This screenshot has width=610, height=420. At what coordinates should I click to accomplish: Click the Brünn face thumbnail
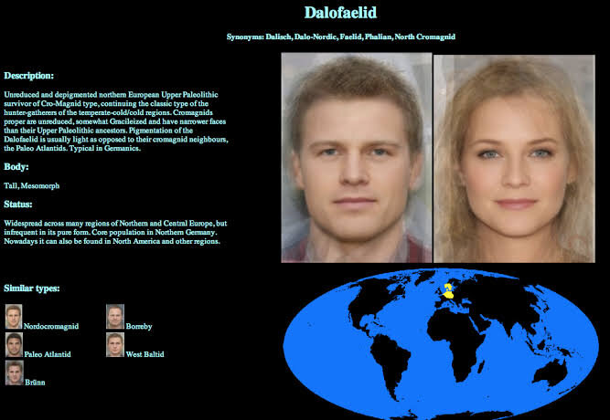tap(15, 373)
